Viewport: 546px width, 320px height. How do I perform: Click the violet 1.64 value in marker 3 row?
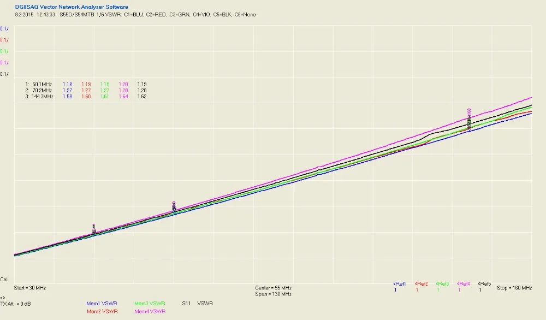coord(123,97)
